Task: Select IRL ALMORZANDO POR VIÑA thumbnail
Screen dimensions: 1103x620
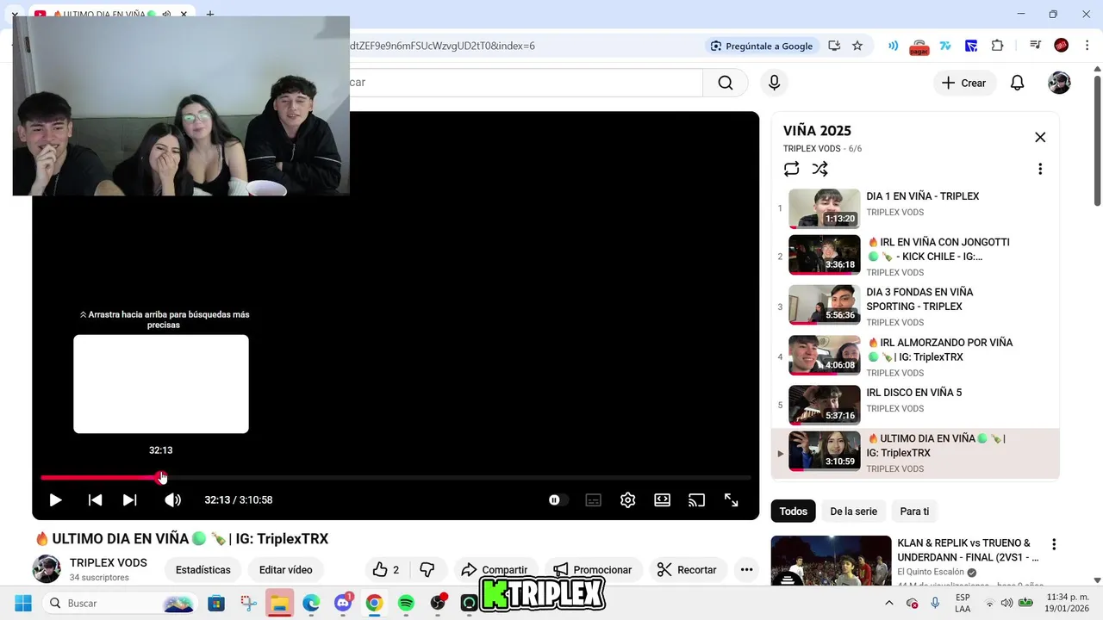Action: tap(825, 356)
